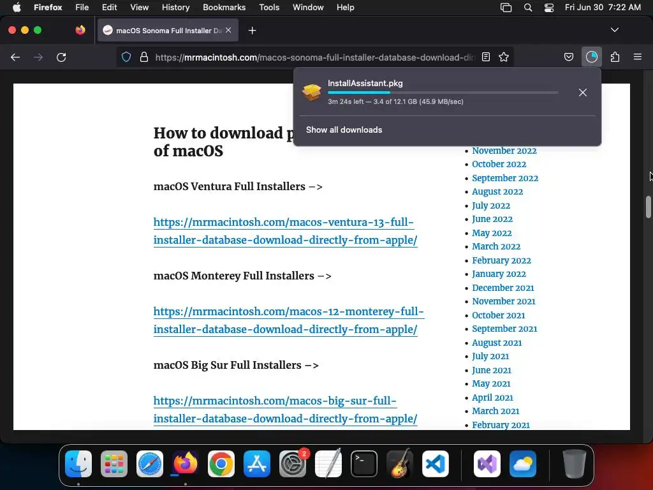
Task: Open the Apple menu
Action: point(17,7)
